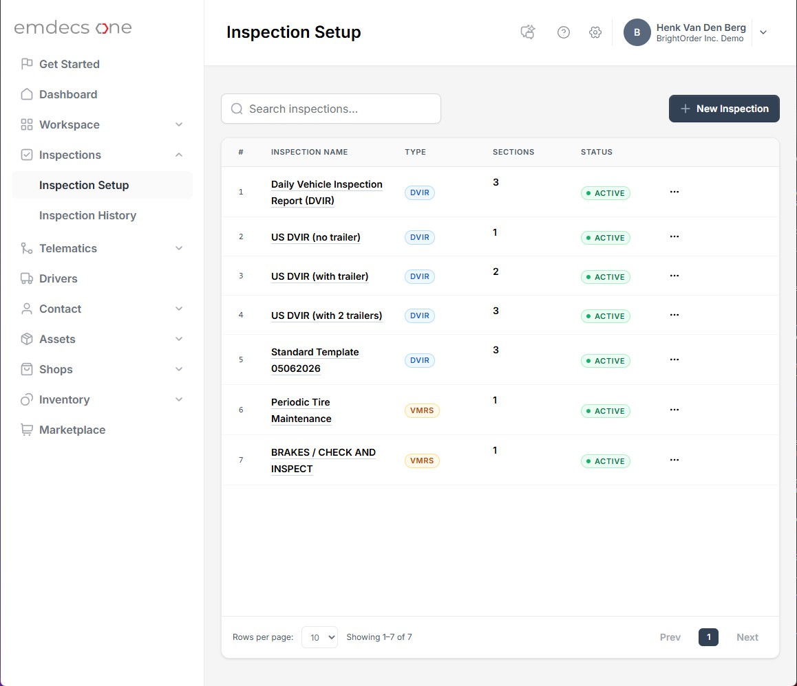Click the STATUS column header

click(597, 152)
